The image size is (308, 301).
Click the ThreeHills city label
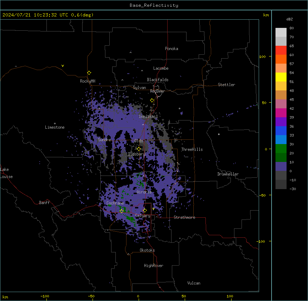click(192, 149)
